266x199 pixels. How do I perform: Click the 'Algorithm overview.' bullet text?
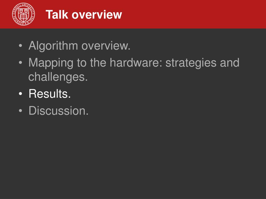(x=79, y=46)
